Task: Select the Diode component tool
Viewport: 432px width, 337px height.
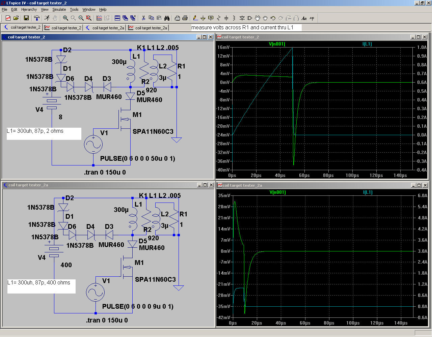Action: pos(242,18)
